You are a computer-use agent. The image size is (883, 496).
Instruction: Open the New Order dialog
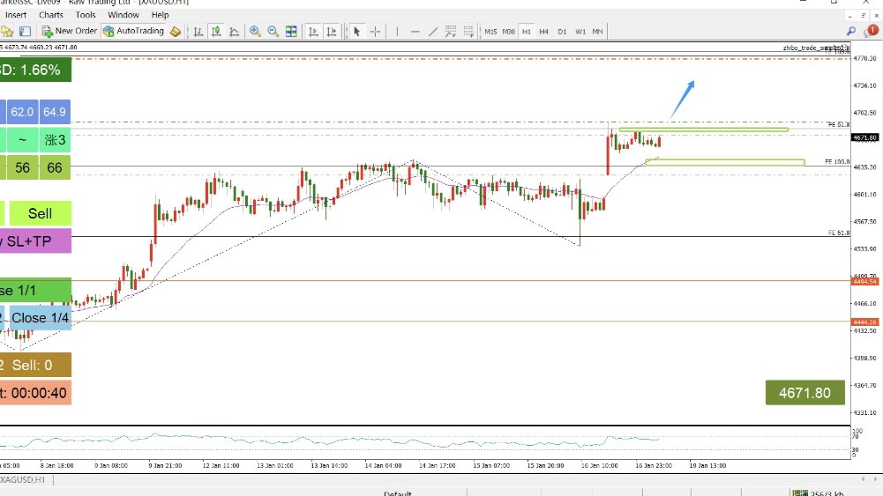tap(70, 31)
